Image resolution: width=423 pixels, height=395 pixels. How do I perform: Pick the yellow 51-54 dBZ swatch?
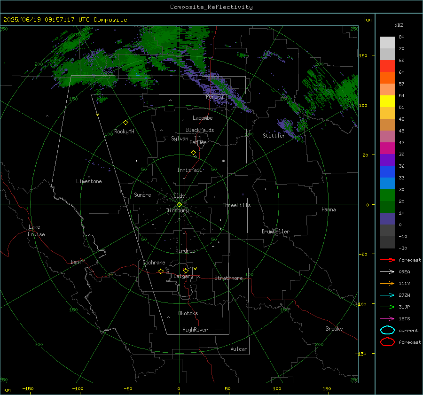(387, 101)
